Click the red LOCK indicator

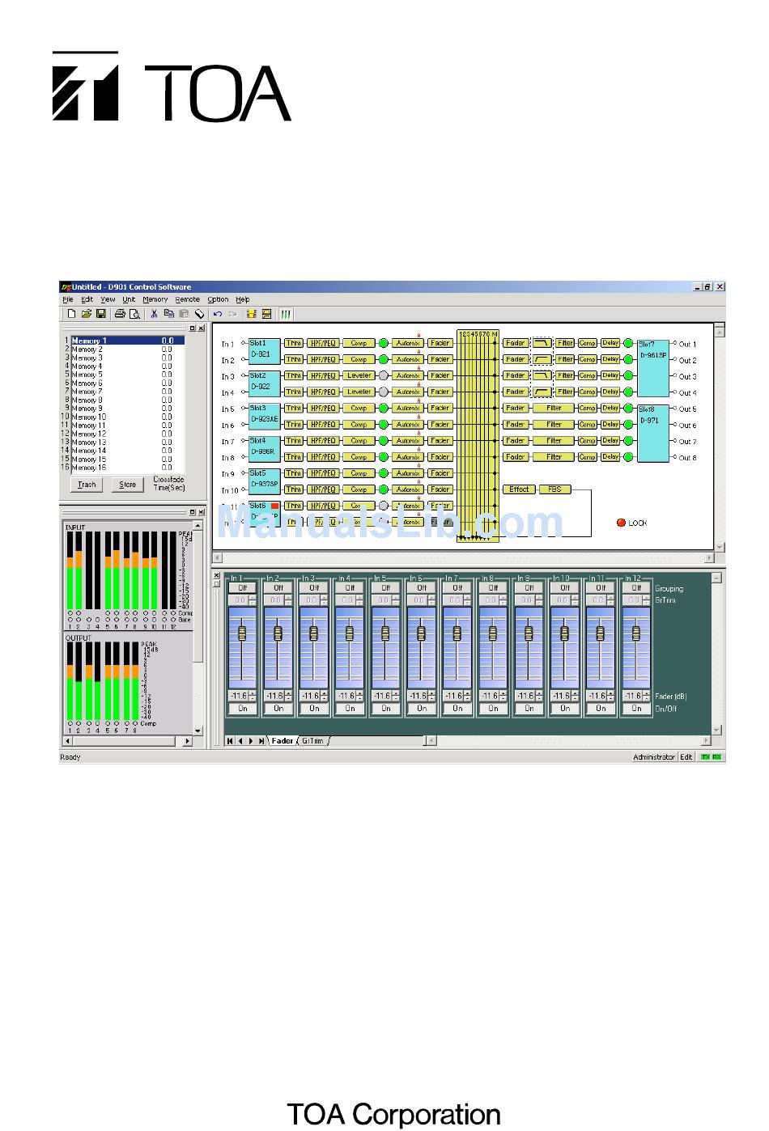point(622,523)
